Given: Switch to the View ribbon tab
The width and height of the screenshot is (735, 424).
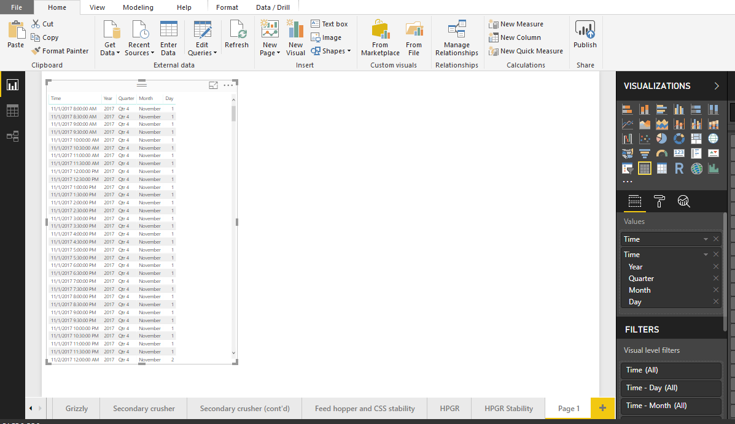Looking at the screenshot, I should (97, 7).
